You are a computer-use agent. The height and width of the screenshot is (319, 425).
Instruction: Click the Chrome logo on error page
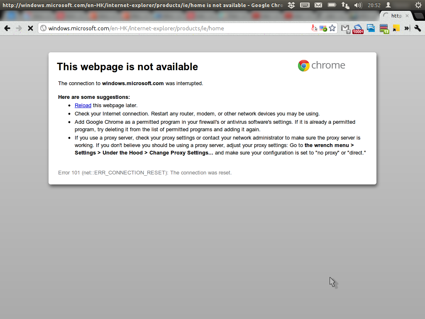[322, 65]
